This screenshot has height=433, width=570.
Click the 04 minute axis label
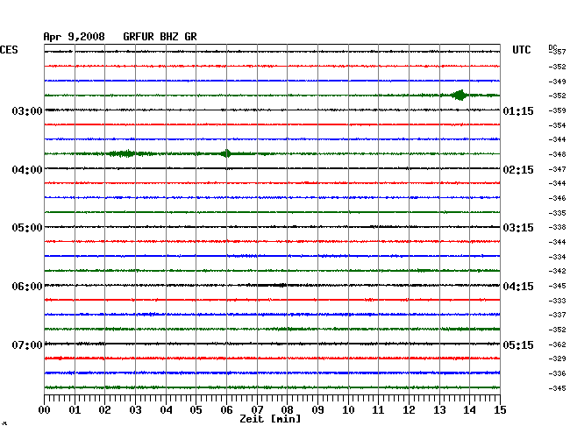point(166,410)
